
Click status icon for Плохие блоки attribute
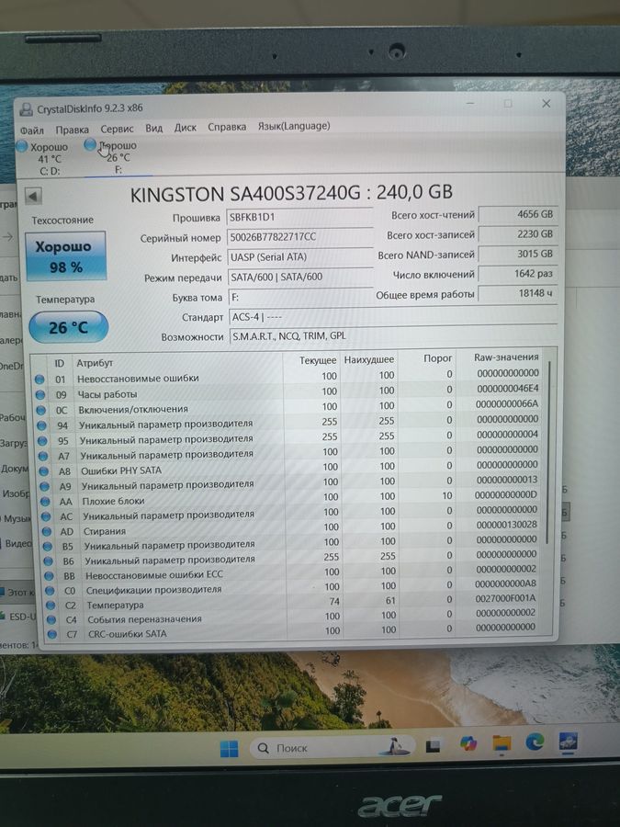point(40,501)
